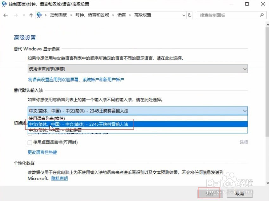
Task: Go back with the back arrow
Action: (5, 15)
